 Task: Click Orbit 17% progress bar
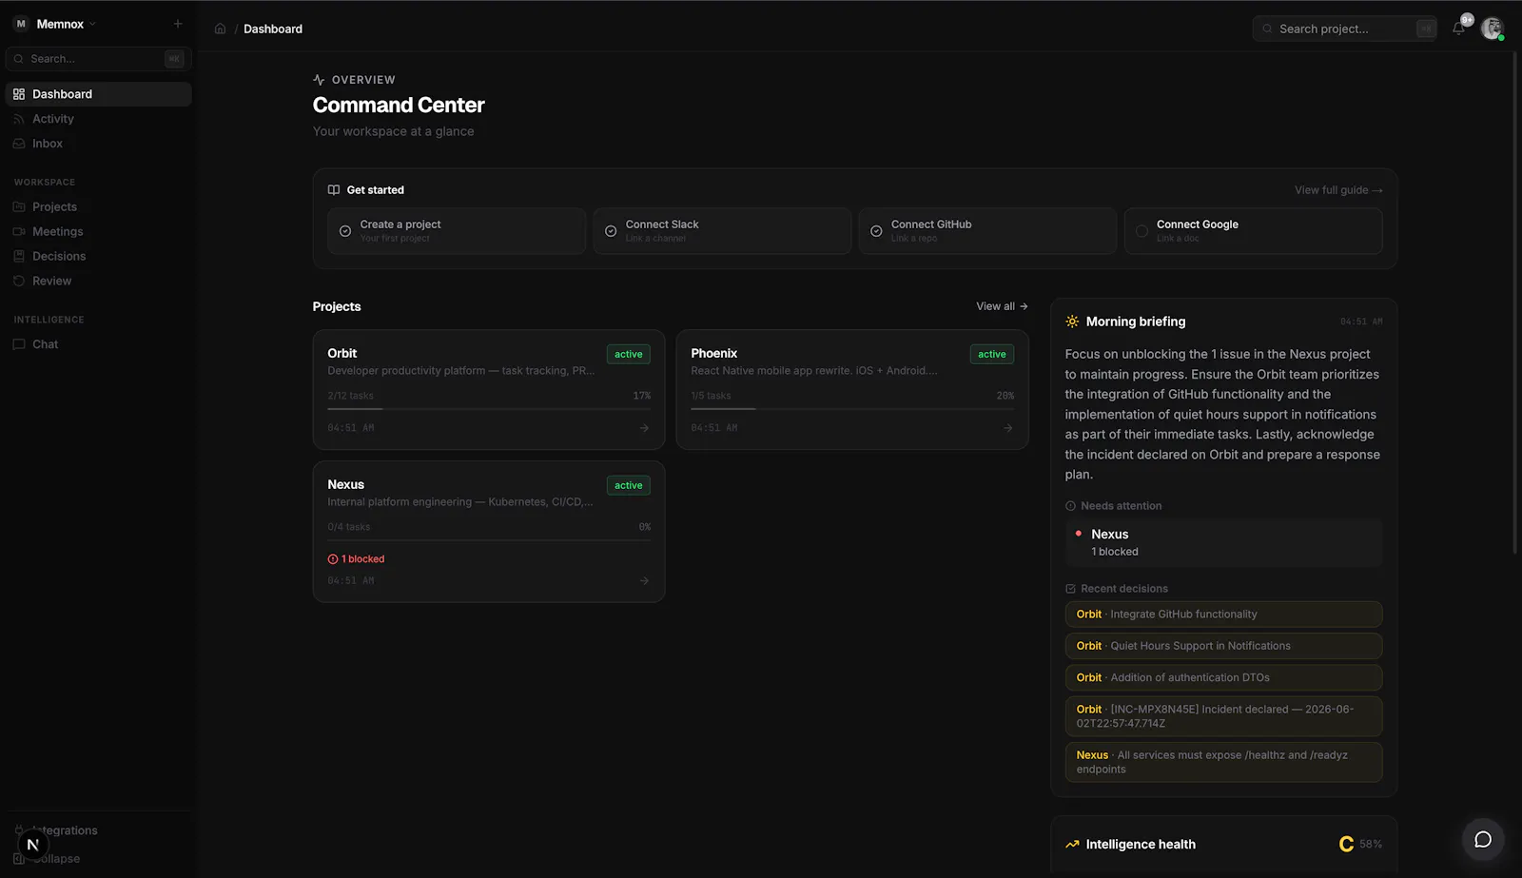coord(489,409)
